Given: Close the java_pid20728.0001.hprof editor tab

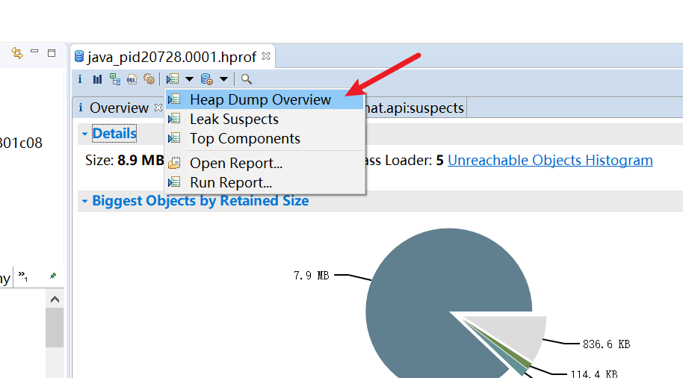Looking at the screenshot, I should tap(266, 57).
